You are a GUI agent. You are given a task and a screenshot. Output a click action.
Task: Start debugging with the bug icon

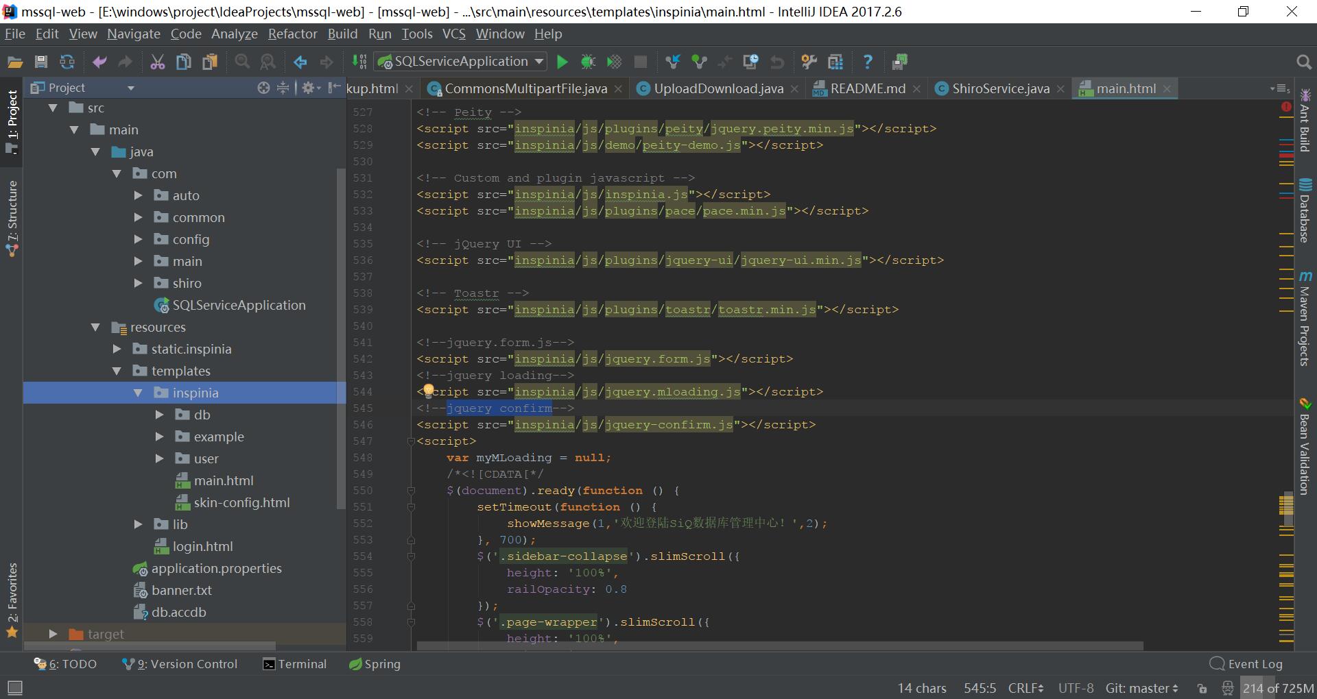589,62
